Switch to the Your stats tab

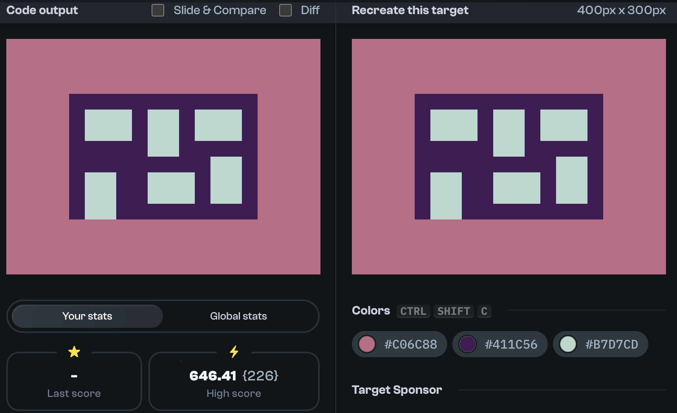point(86,316)
